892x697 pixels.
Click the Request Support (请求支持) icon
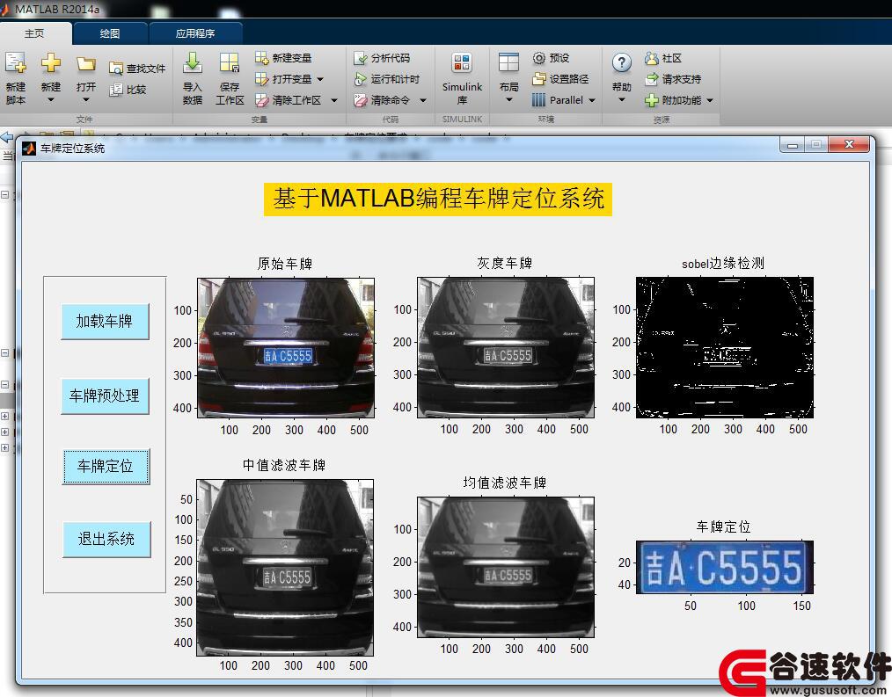[x=651, y=79]
